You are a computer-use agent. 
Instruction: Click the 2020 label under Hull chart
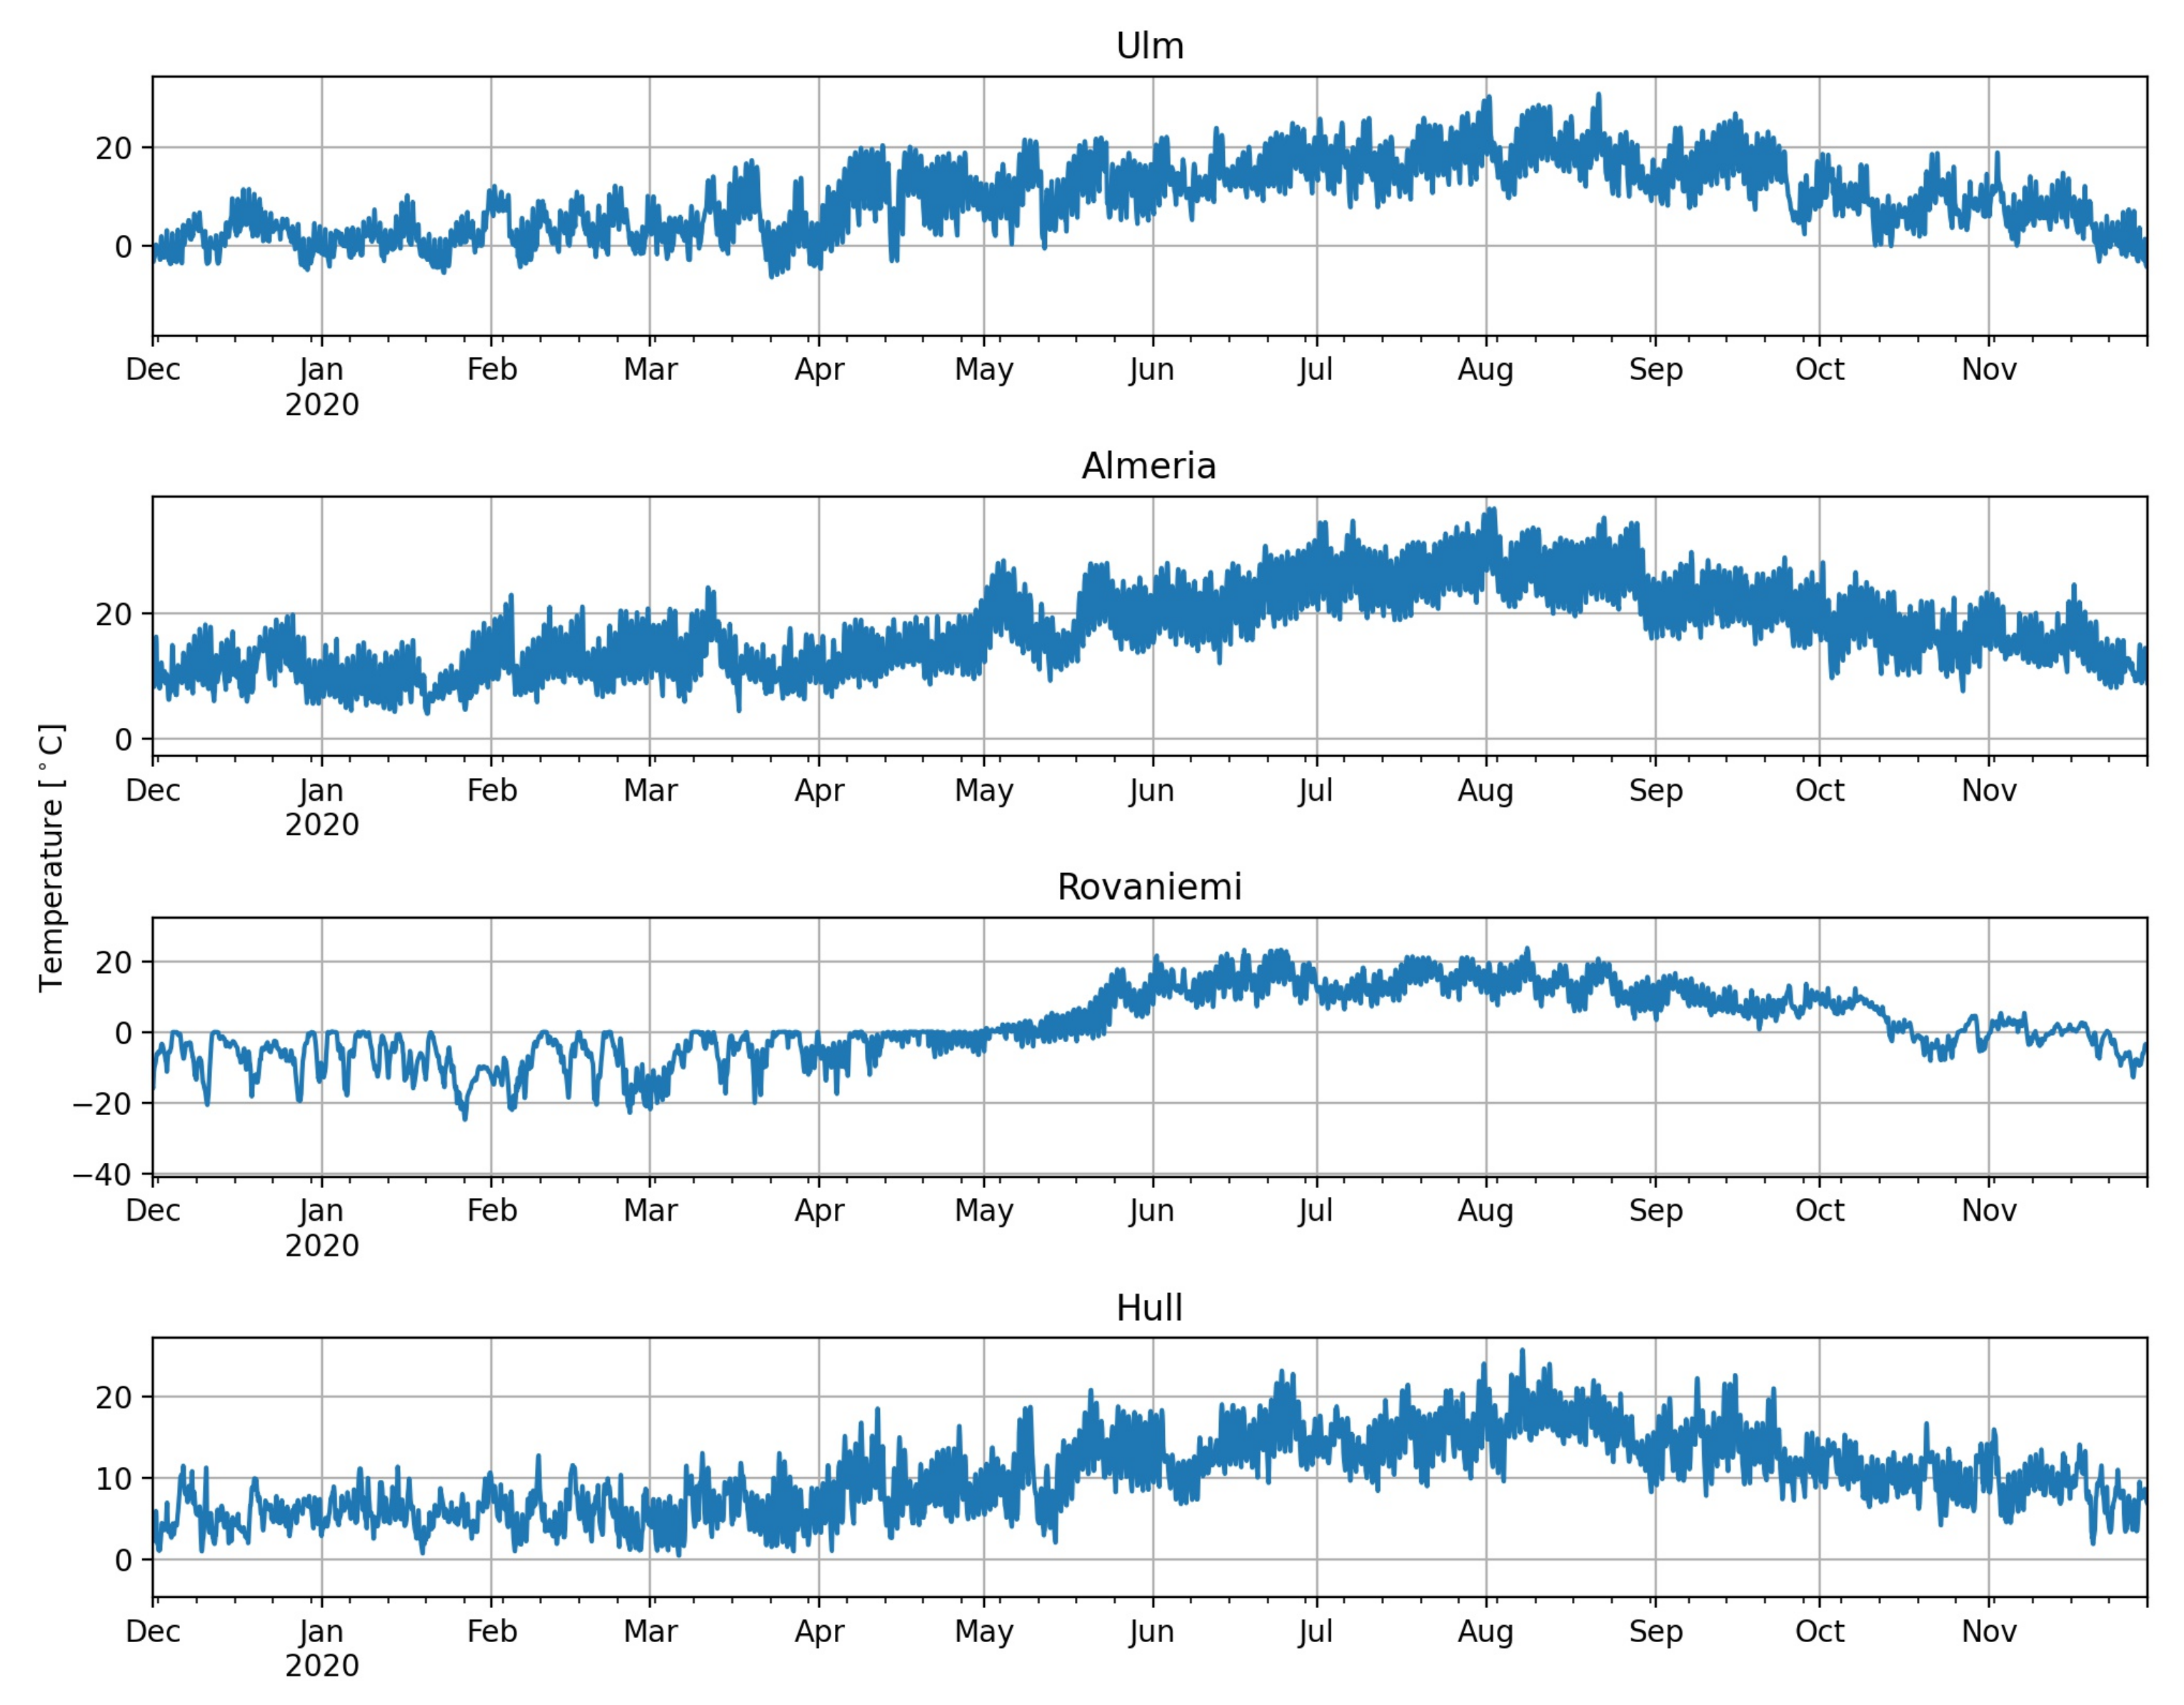[x=321, y=1666]
